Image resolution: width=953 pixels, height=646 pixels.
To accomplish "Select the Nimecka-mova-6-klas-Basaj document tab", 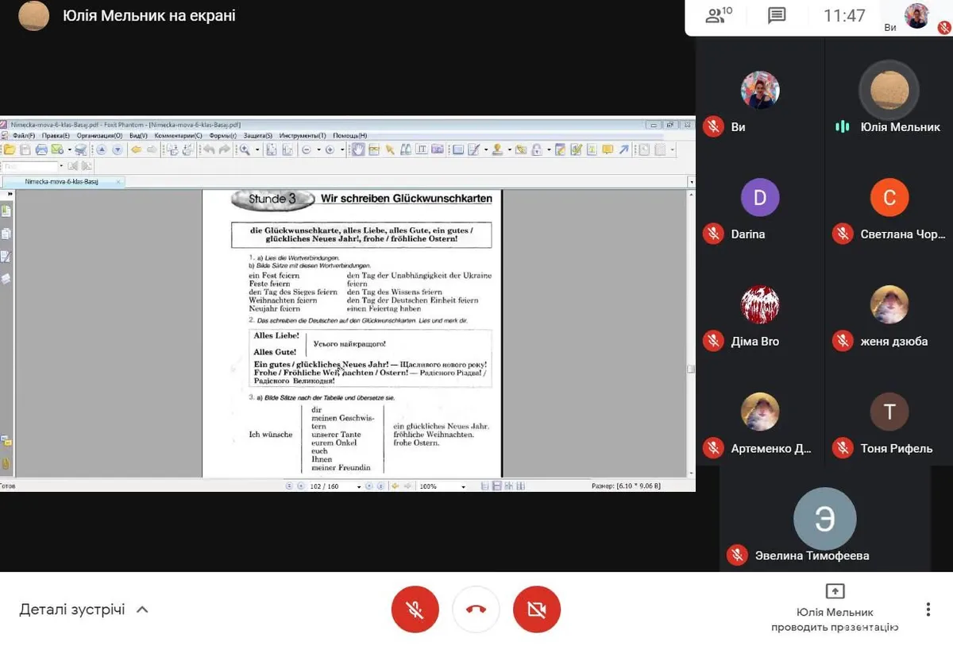I will tap(62, 181).
